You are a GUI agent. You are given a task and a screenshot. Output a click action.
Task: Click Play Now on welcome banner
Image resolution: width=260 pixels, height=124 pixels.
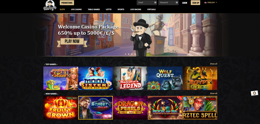click(x=72, y=41)
